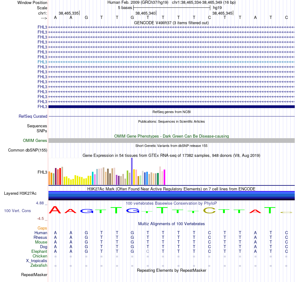Select the Chicken alignment row label
295x282 pixels.
[x=40, y=256]
